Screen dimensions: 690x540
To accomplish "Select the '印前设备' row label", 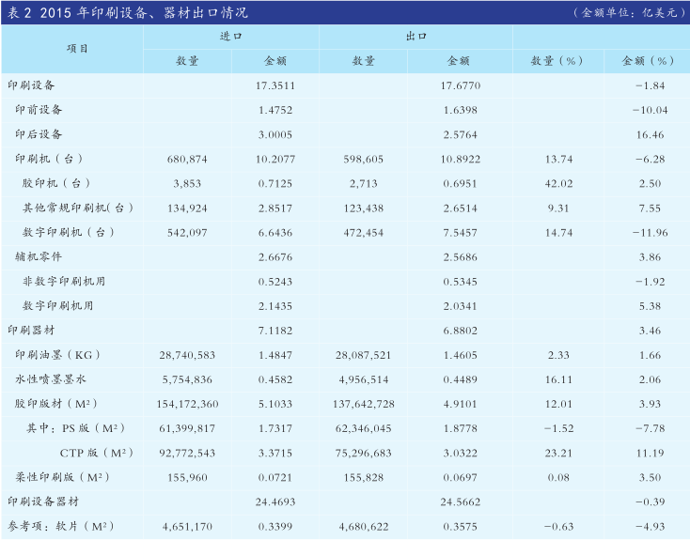I will [39, 110].
